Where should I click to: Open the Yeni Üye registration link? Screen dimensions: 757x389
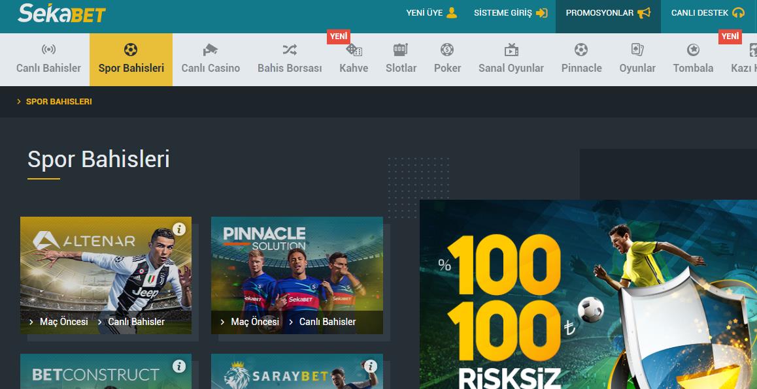[x=431, y=13]
